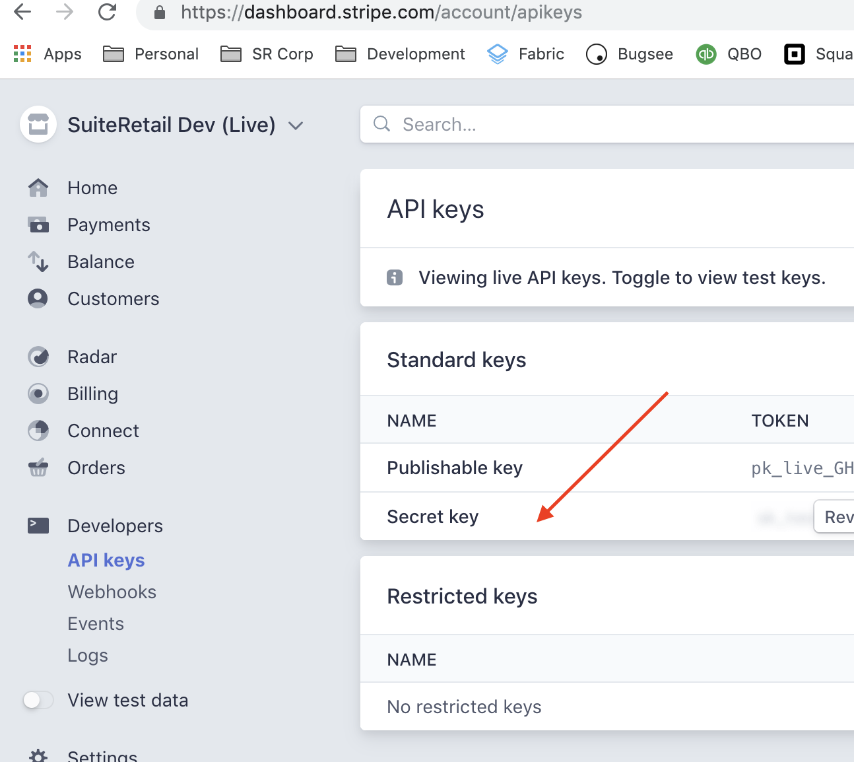Click the Reveal secret key button

point(837,517)
